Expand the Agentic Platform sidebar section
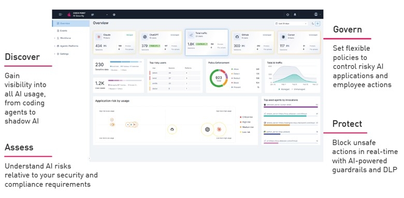Image resolution: width=404 pixels, height=198 pixels. 66,46
